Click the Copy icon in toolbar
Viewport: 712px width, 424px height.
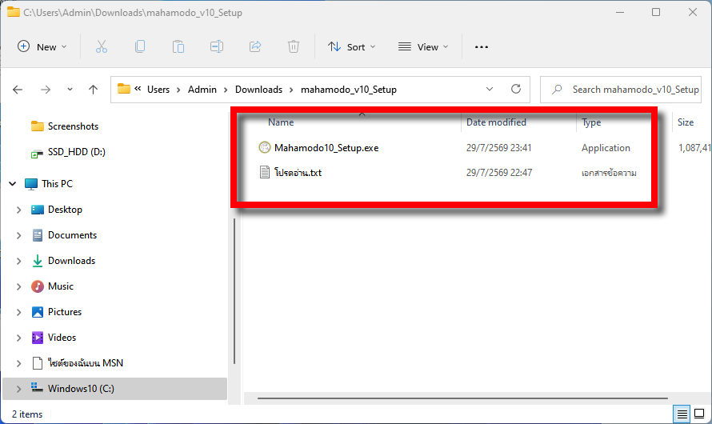[x=140, y=46]
